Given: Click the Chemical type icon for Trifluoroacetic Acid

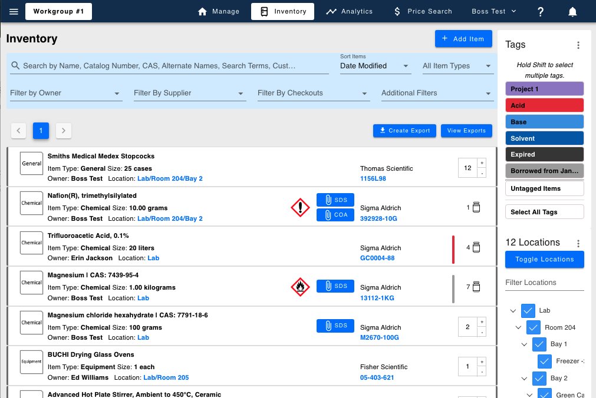Looking at the screenshot, I should pos(32,243).
